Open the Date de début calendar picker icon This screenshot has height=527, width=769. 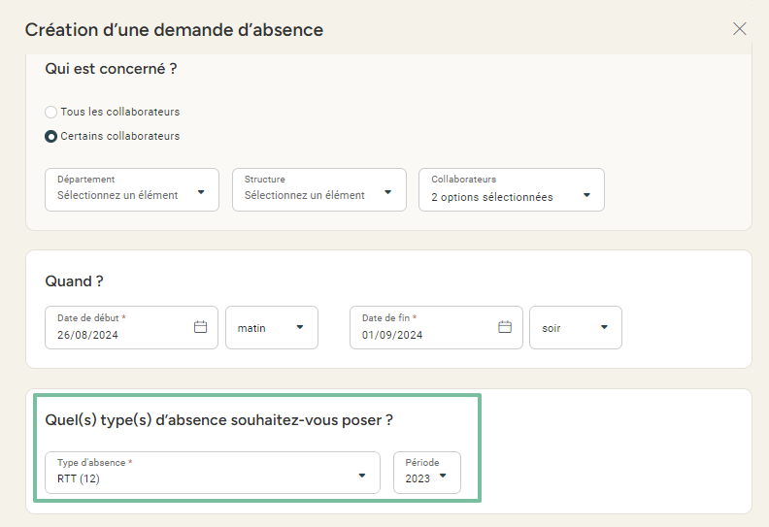coord(201,327)
